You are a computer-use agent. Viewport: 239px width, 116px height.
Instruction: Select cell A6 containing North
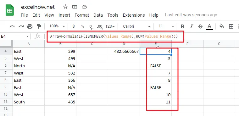point(29,66)
